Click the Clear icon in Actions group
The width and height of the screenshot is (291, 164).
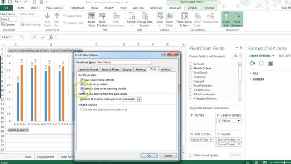coord(160,16)
